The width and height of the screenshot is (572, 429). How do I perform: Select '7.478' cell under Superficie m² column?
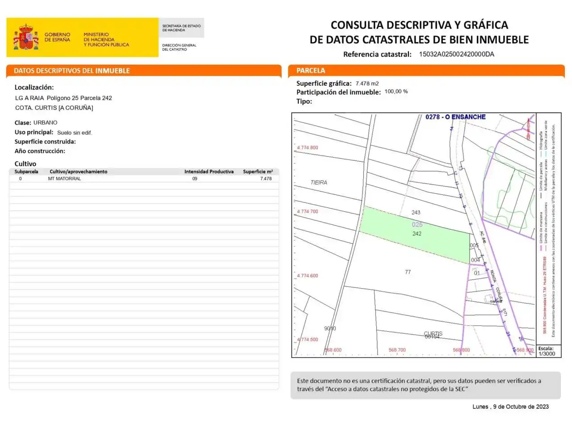266,179
